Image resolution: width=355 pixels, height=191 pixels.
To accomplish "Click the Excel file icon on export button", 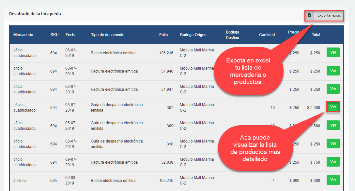I will (310, 15).
